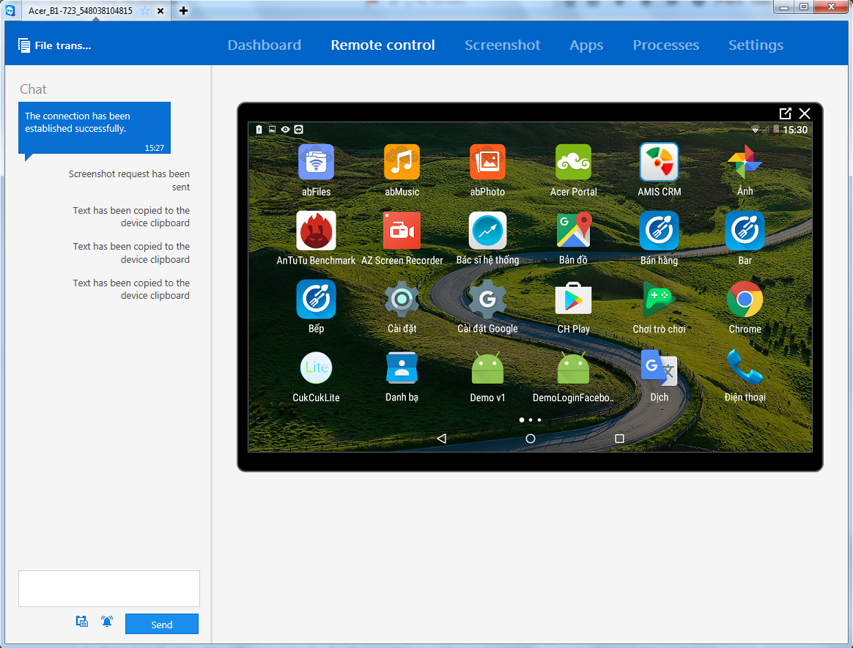Open the AnTuTu Benchmark app icon
This screenshot has width=853, height=648.
[x=316, y=231]
